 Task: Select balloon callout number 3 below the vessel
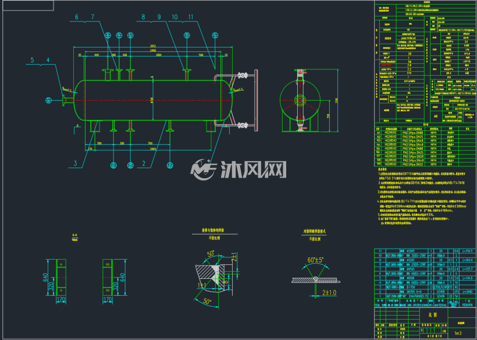(75, 164)
